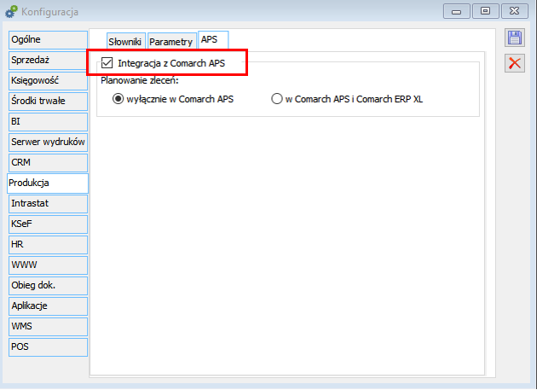Go to the Serwer wydruków section
The image size is (537, 390).
pos(48,143)
